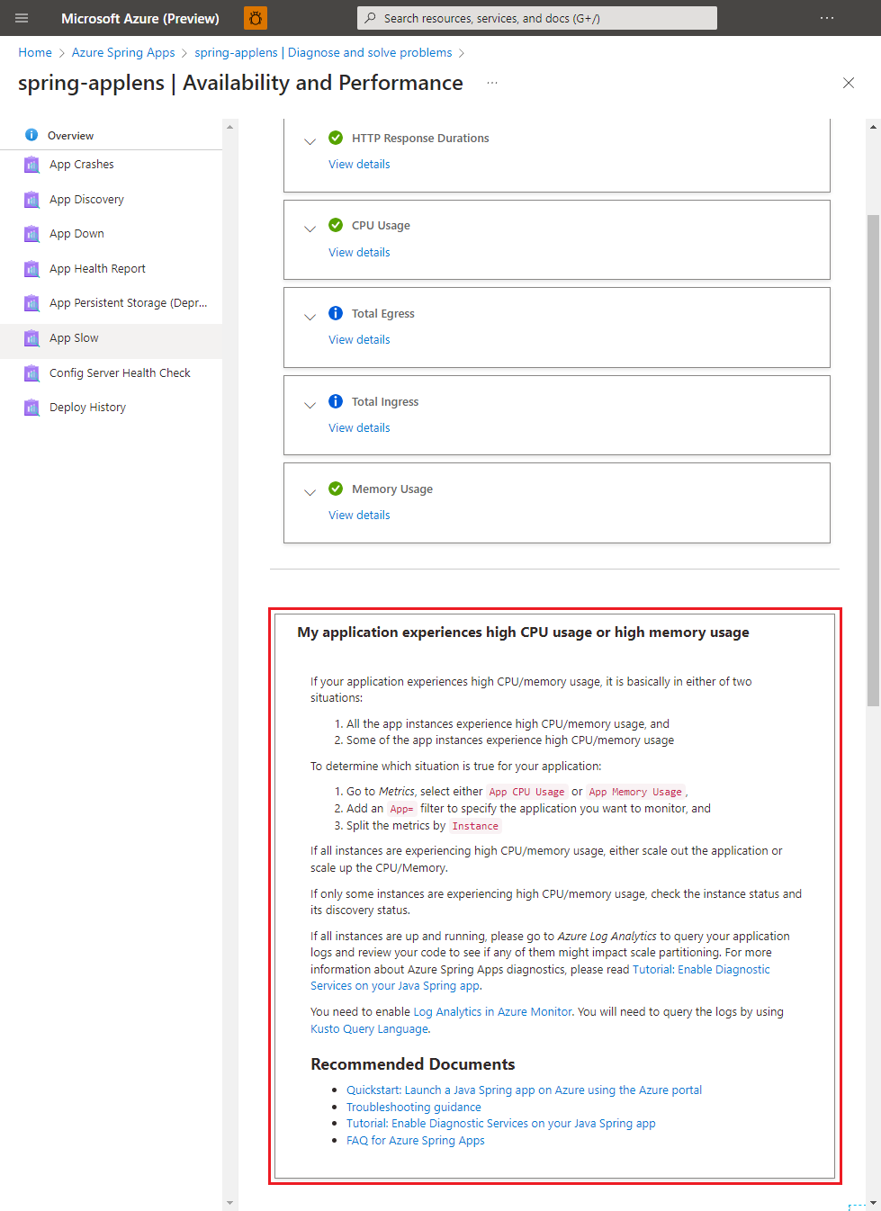Click the Overview info icon

tap(31, 135)
